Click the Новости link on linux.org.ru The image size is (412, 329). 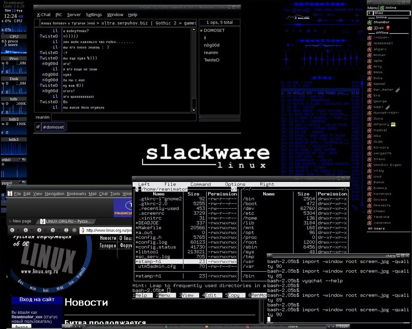108,238
